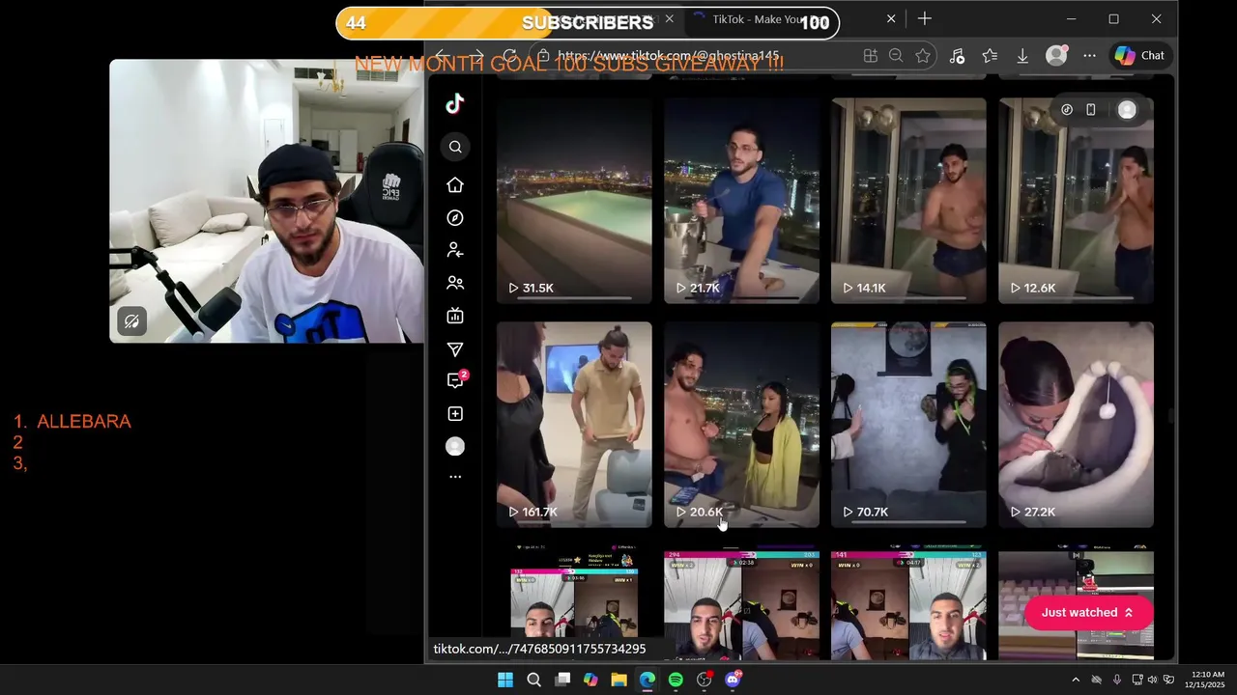Click the Zoom out magnifier in address bar
Viewport: 1237px width, 695px height.
pos(896,56)
